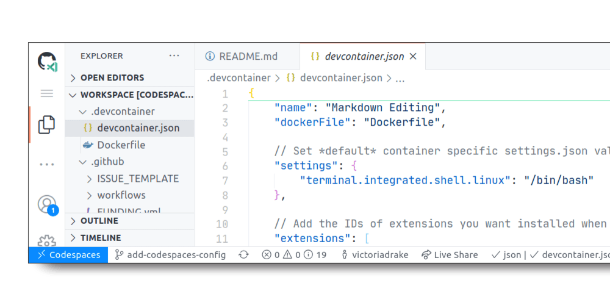610x305 pixels.
Task: Click the Codespaces remote indicator
Action: point(68,255)
